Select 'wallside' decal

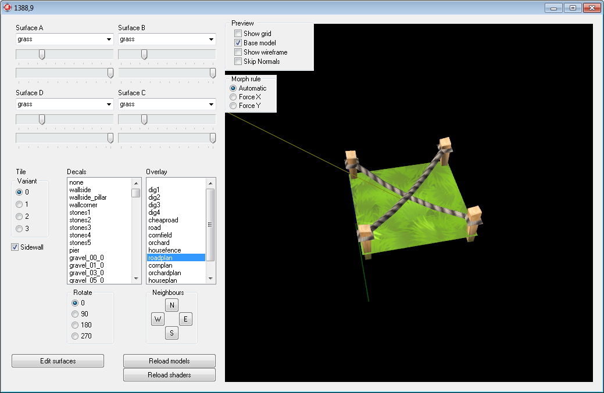click(99, 190)
